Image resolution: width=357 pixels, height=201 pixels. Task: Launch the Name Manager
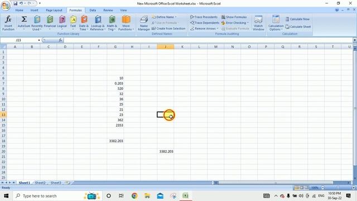click(144, 23)
